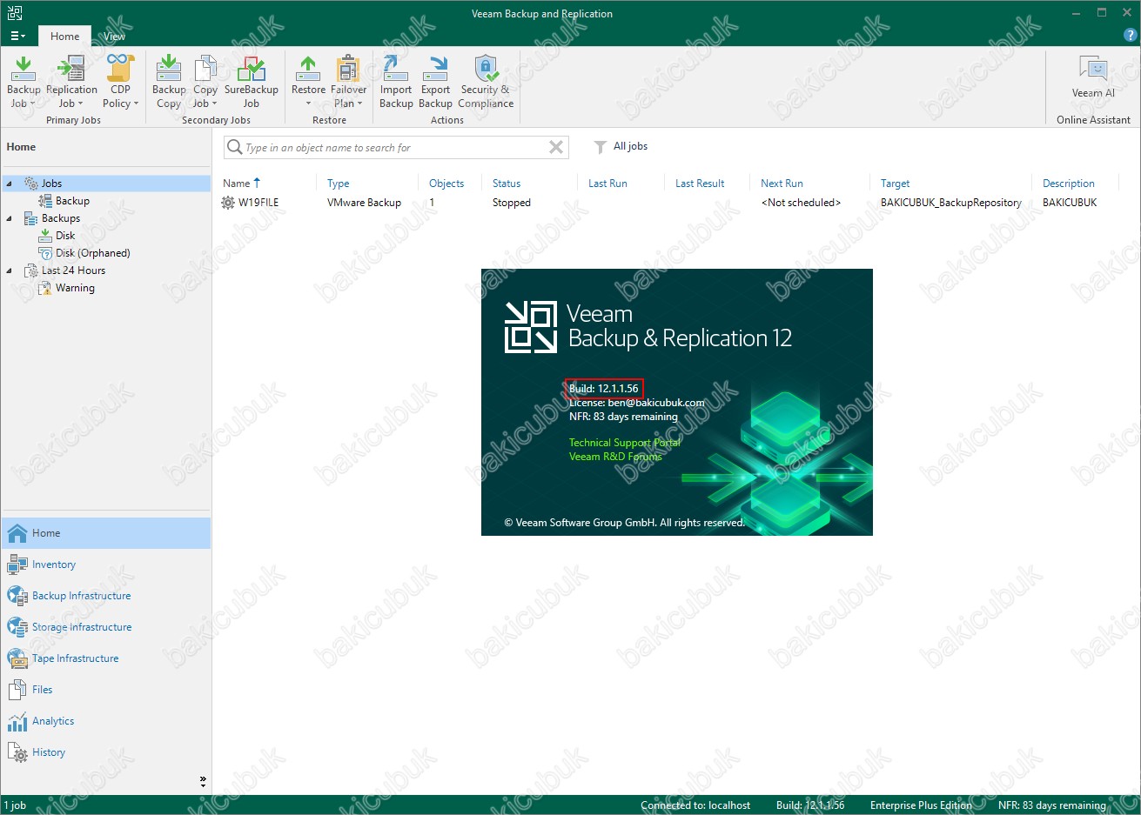1141x815 pixels.
Task: Open the Backup Job ribbon button
Action: click(x=23, y=81)
